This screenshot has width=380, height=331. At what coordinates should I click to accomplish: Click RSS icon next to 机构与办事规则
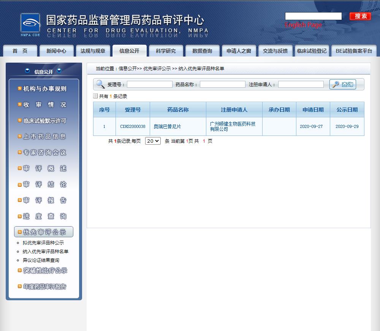tap(20, 88)
